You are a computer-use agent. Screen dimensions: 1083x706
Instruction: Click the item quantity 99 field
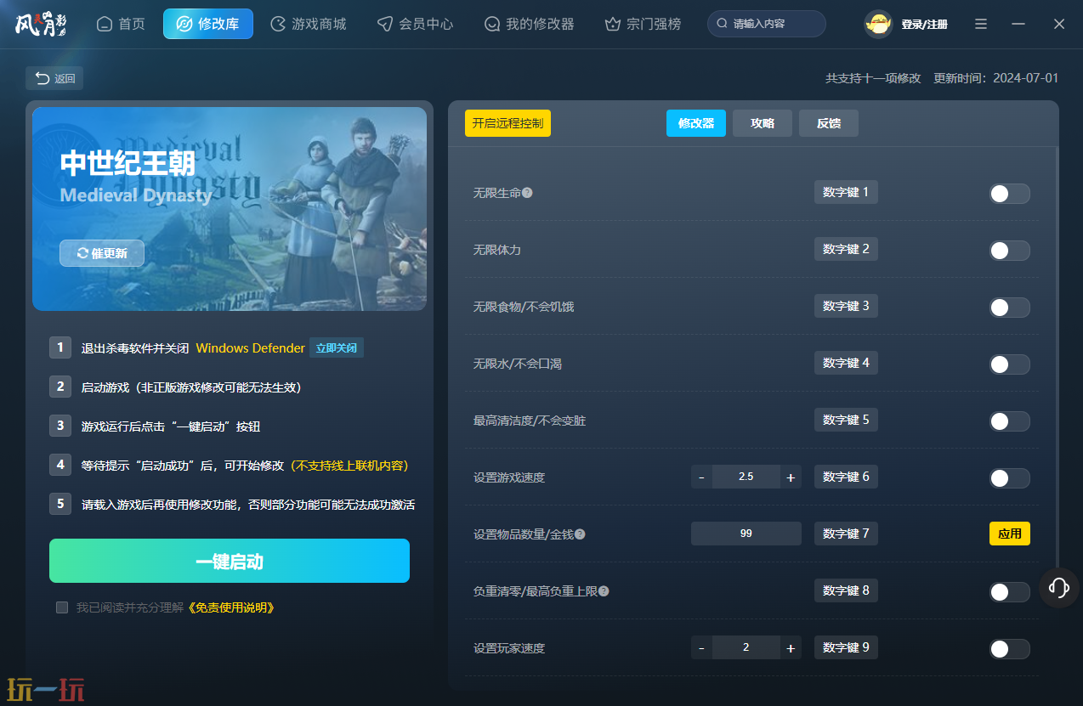point(746,534)
